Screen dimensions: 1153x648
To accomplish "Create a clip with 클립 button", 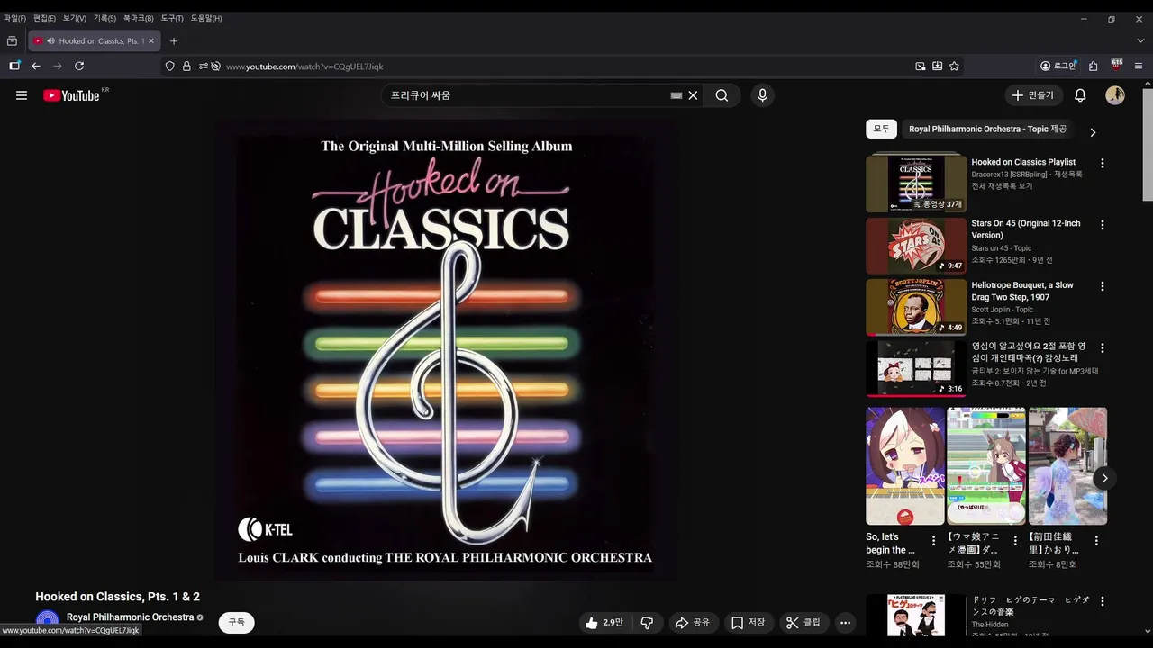I will [x=803, y=623].
